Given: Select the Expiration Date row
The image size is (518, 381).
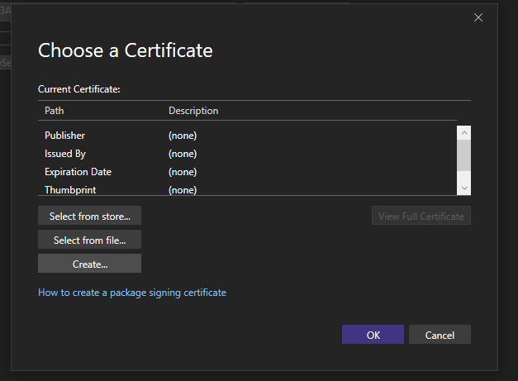Looking at the screenshot, I should 78,172.
